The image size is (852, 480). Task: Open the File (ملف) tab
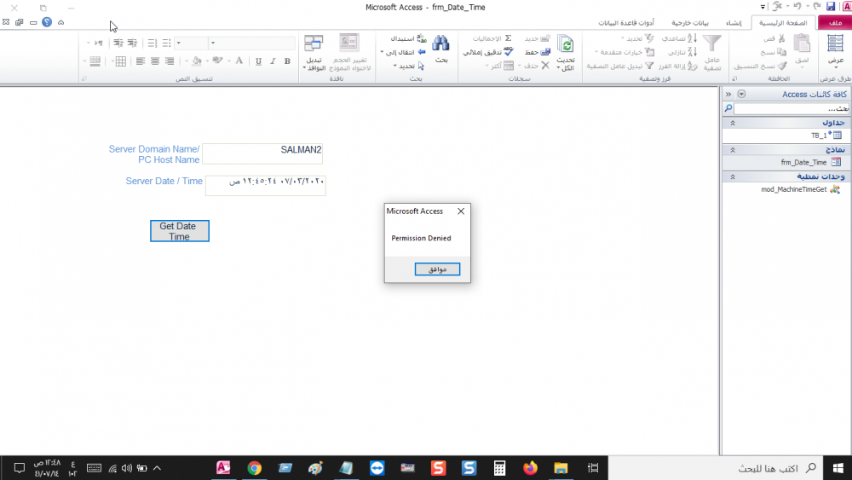[x=835, y=23]
